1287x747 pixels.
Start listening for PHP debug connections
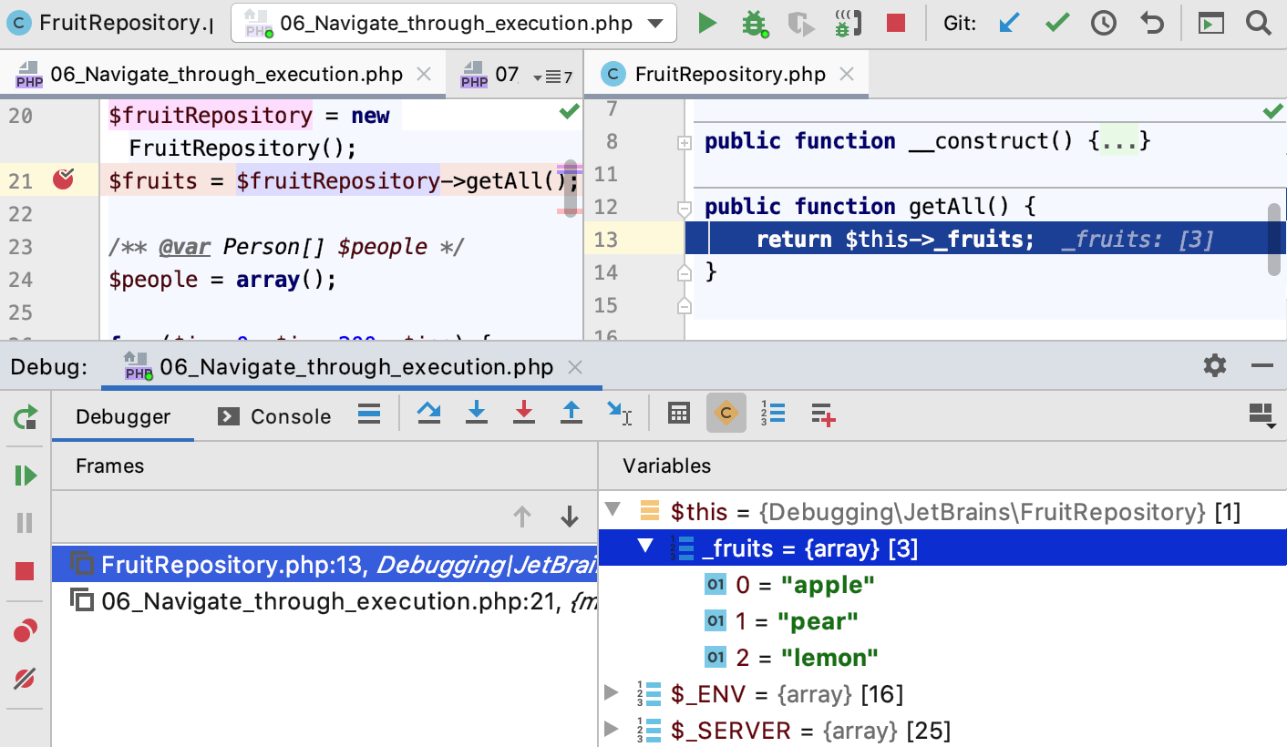(848, 24)
